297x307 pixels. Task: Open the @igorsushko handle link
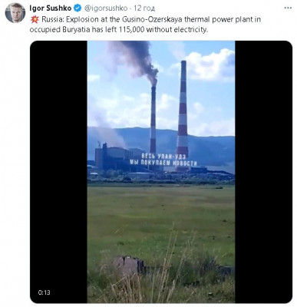(x=105, y=8)
